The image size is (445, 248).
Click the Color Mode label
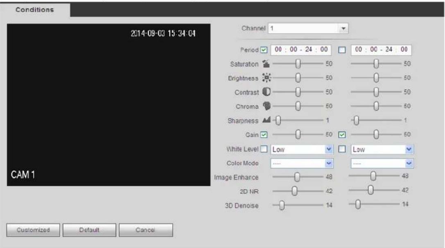click(242, 163)
